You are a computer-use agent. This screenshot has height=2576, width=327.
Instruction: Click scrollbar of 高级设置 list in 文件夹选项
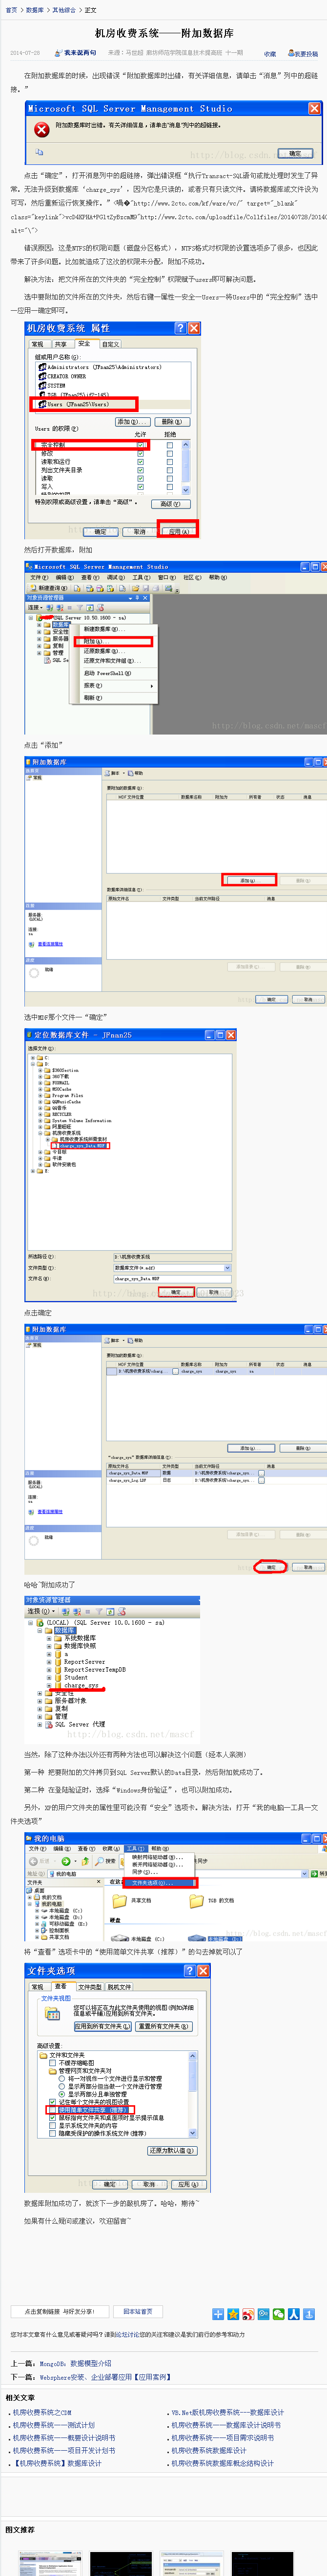[x=192, y=2094]
